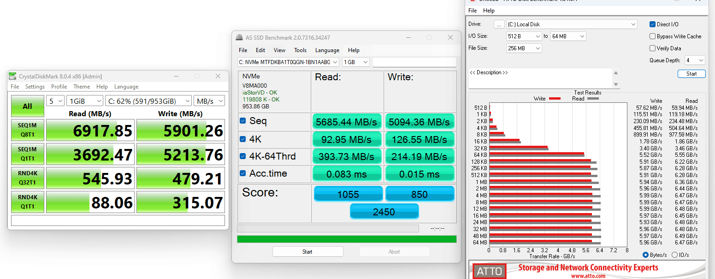Open the ATTO File menu
Viewport: 715px width, 279px height.
pos(473,11)
